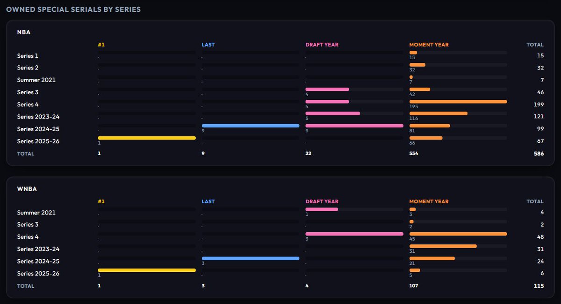Click the 116 value under Series 2023-24 bar
Image resolution: width=561 pixels, height=304 pixels.
tap(413, 119)
